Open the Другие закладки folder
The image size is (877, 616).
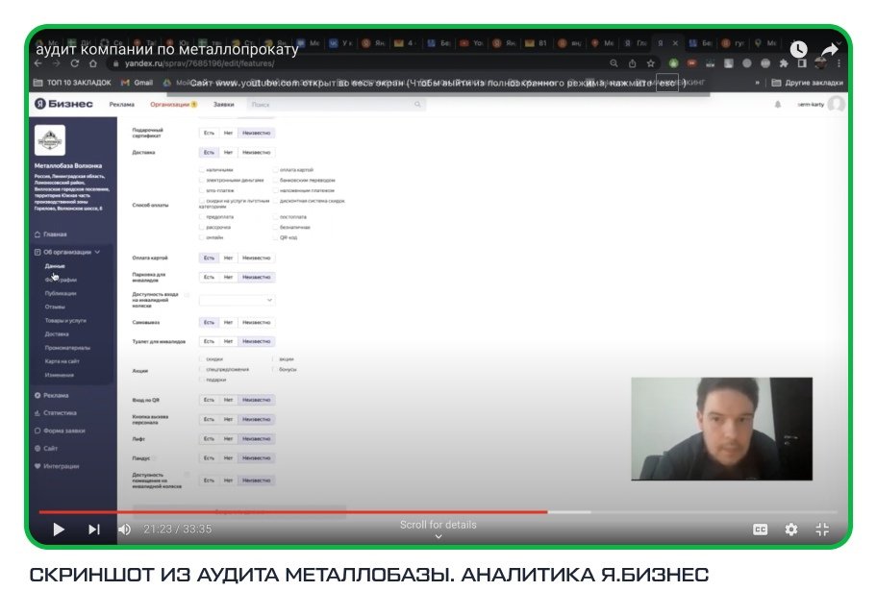coord(808,83)
